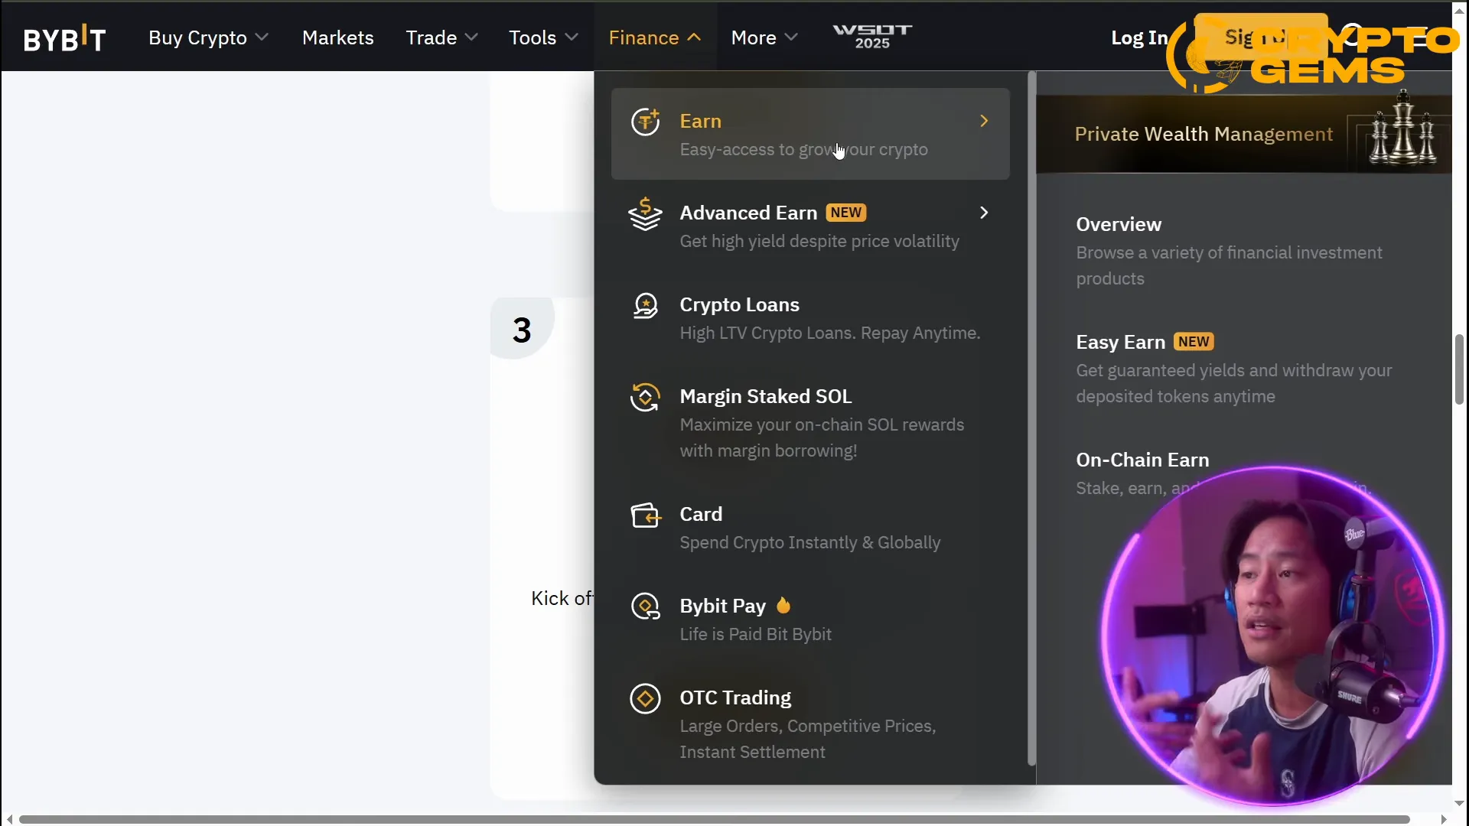Expand the Trade dropdown menu
The width and height of the screenshot is (1469, 826).
coord(441,37)
